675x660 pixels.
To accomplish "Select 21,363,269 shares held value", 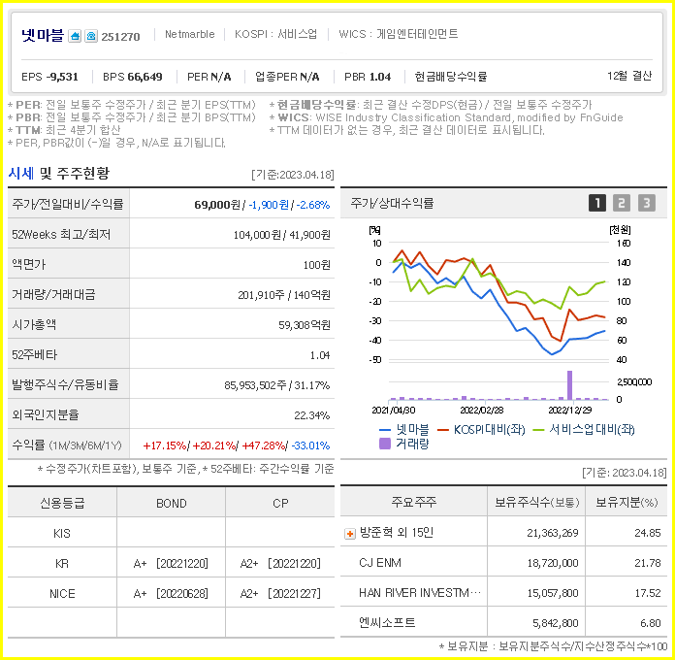I will (x=553, y=534).
